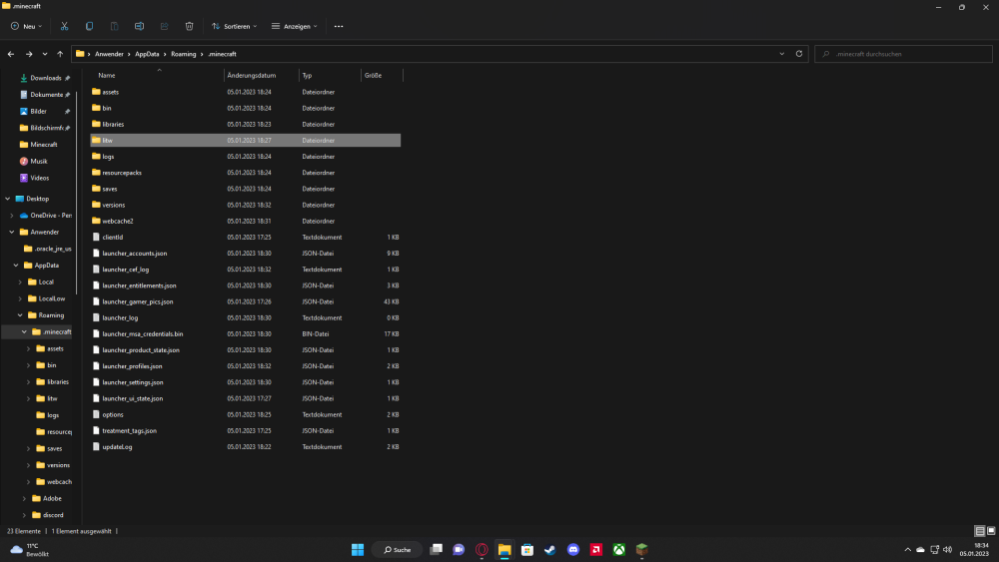999x562 pixels.
Task: Select Videos in the sidebar
Action: [x=39, y=178]
